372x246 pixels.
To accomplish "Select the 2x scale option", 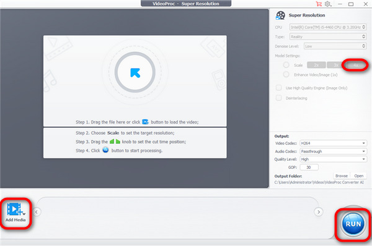I will 316,65.
